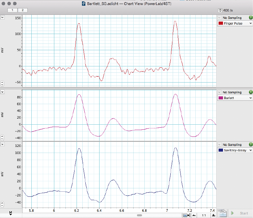Open the data pad chart thumbnail icon
The width and height of the screenshot is (253, 218).
click(x=222, y=213)
